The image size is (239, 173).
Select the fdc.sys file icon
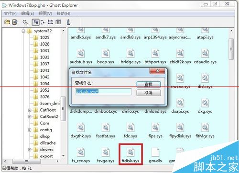click(x=130, y=127)
